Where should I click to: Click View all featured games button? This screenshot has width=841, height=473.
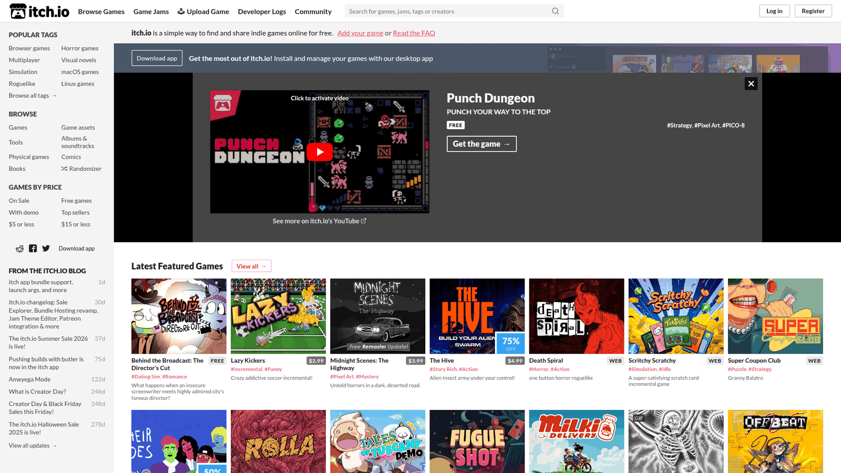click(251, 266)
